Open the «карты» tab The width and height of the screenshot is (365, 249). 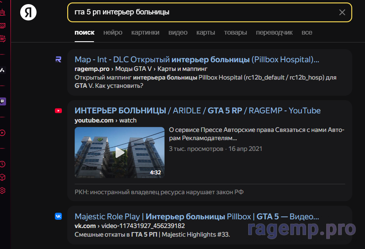coord(205,33)
